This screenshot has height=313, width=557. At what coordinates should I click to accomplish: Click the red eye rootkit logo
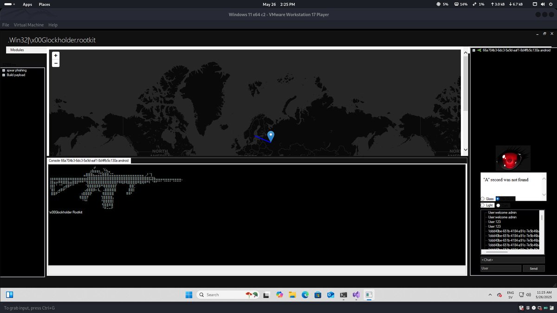(512, 158)
